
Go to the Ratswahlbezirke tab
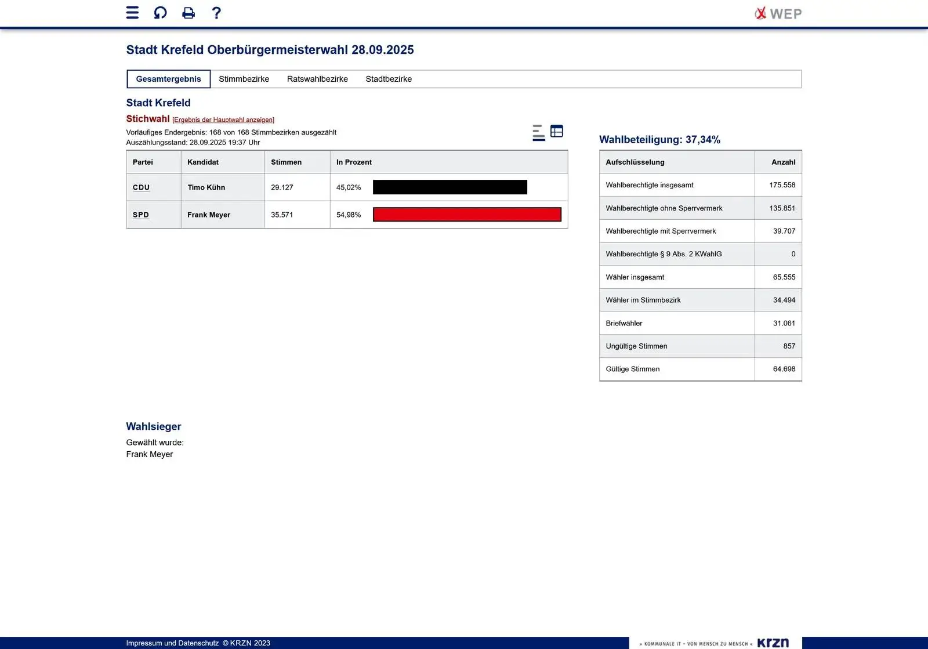[x=317, y=79]
